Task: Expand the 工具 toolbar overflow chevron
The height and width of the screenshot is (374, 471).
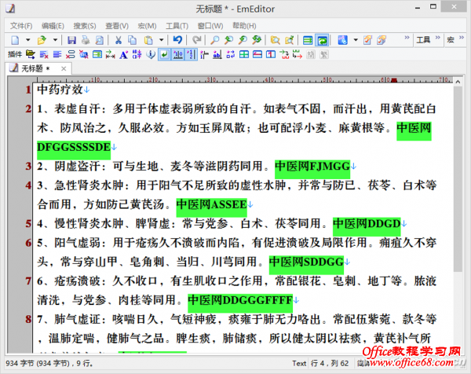Action: (x=438, y=38)
